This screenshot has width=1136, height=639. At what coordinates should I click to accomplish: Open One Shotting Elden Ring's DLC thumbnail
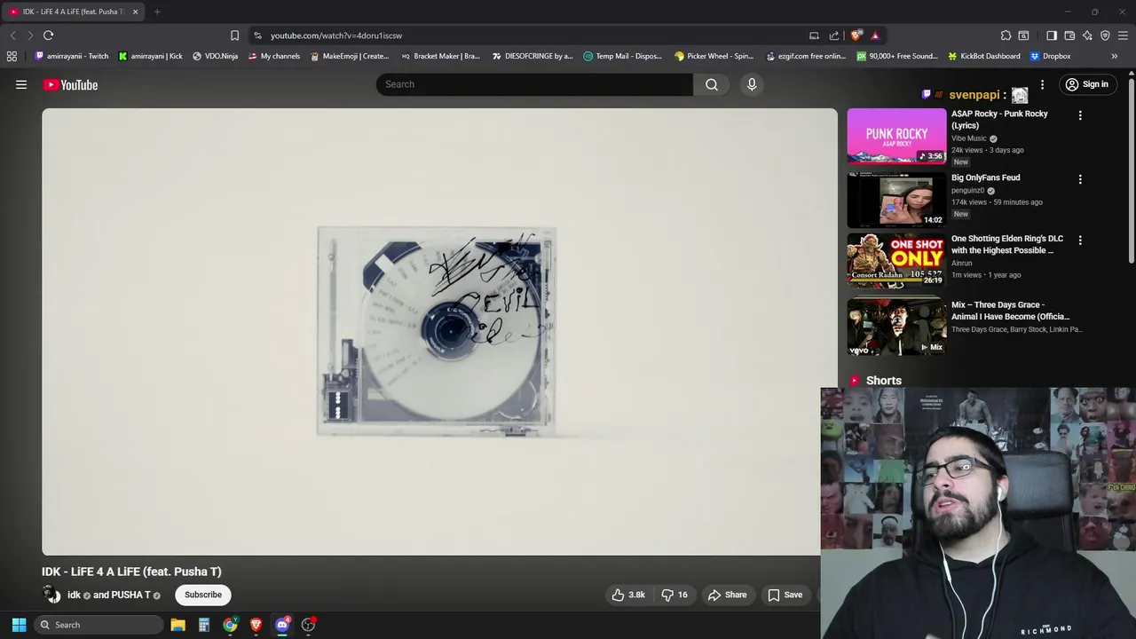coord(896,261)
